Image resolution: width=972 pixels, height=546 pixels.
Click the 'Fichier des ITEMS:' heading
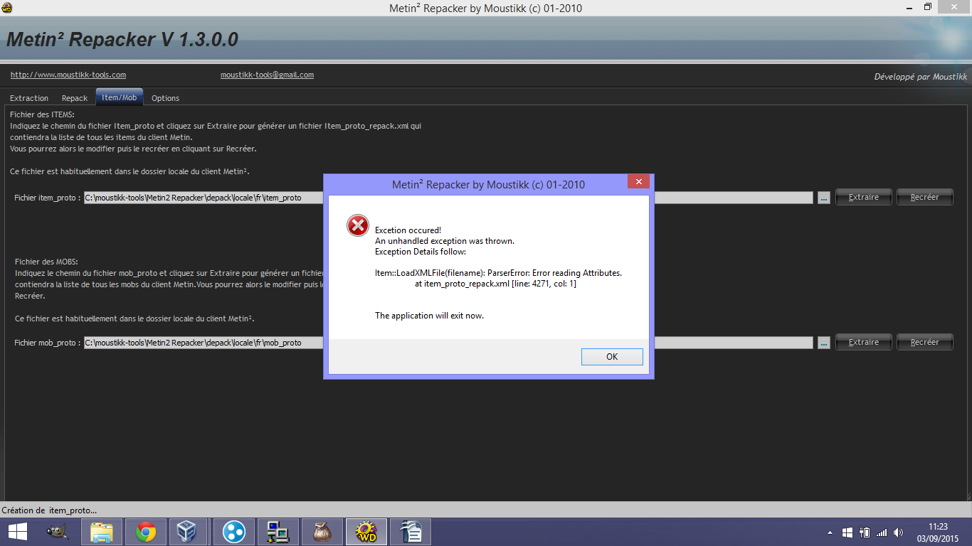(x=42, y=114)
